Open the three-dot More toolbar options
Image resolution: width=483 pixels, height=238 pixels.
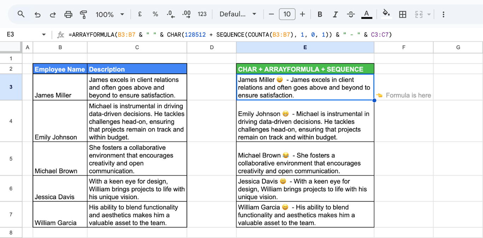[x=443, y=14]
